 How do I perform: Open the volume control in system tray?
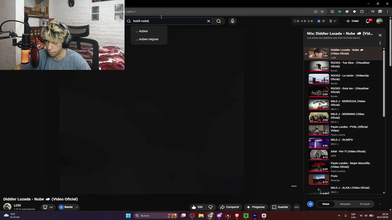365,216
